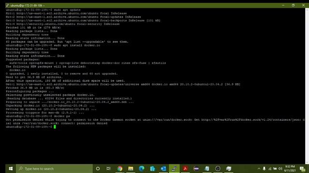
Task: Select the active PuTTY taskbar icon
Action: pos(174,169)
